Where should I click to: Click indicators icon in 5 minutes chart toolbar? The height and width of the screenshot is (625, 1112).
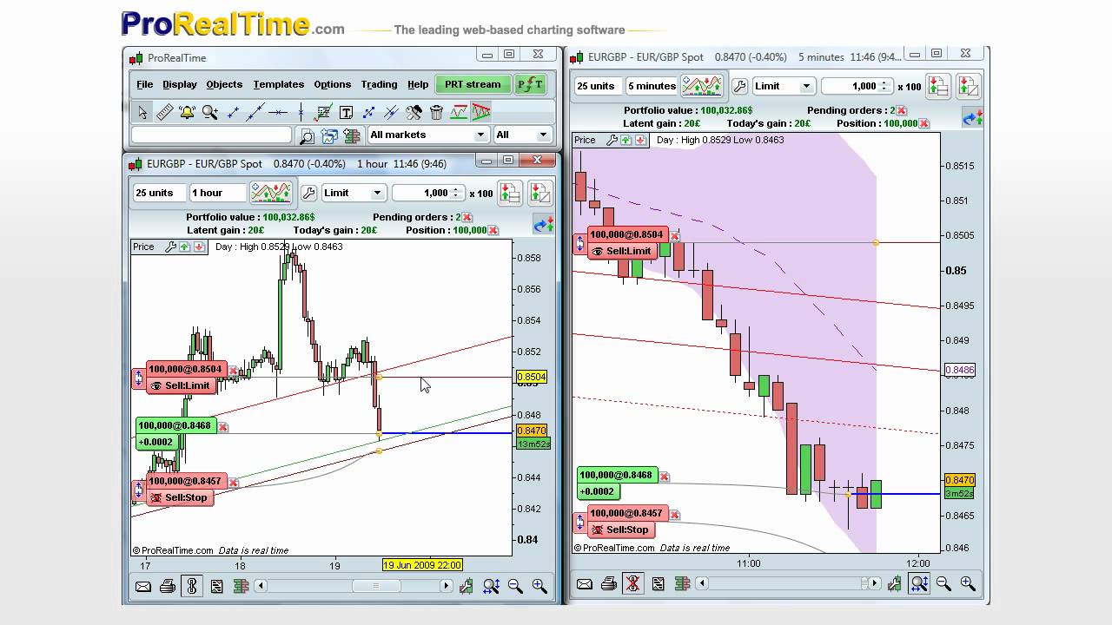(702, 86)
